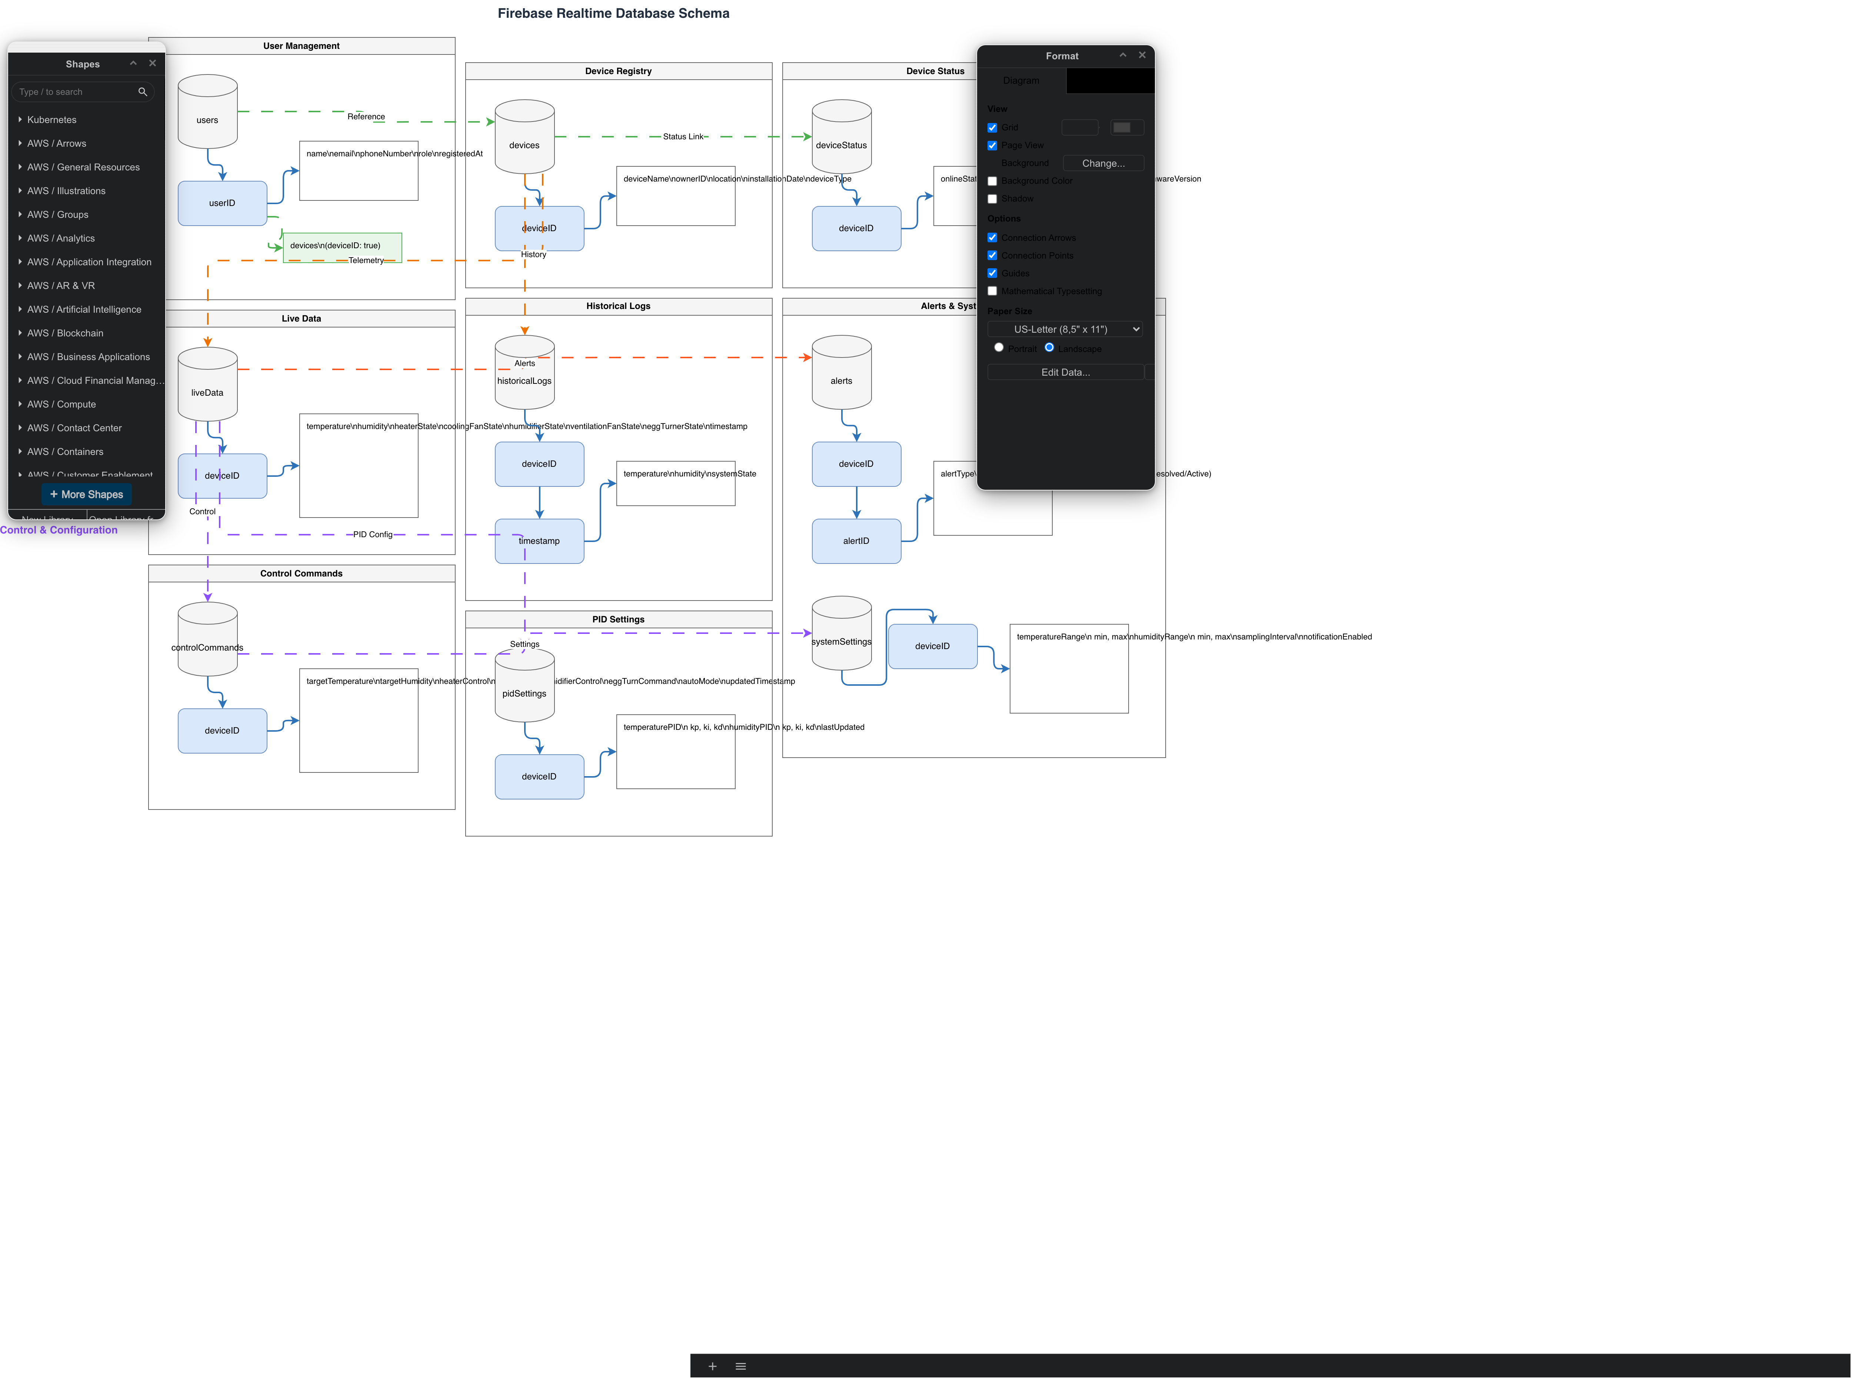This screenshot has height=1393, width=1852.
Task: Click the grid size input field
Action: point(1079,128)
